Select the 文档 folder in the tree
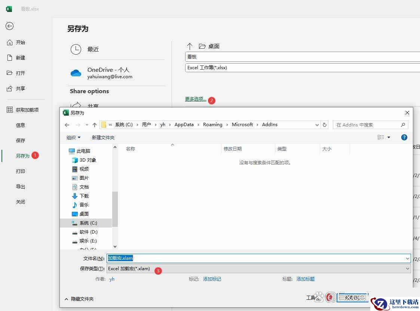 [x=80, y=187]
